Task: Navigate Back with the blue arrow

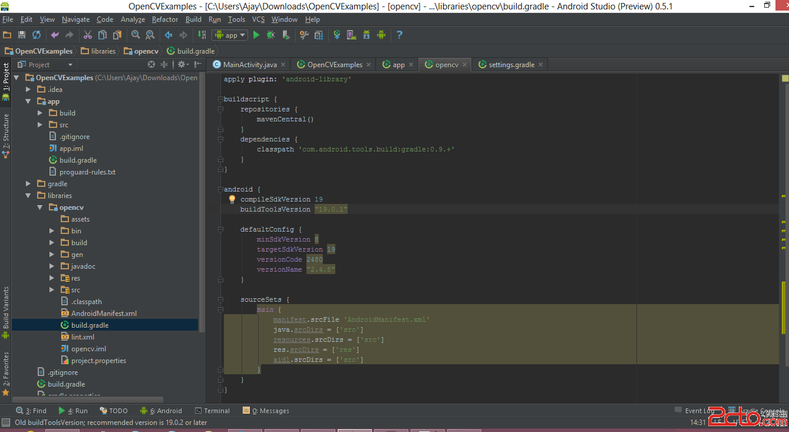Action: 169,35
